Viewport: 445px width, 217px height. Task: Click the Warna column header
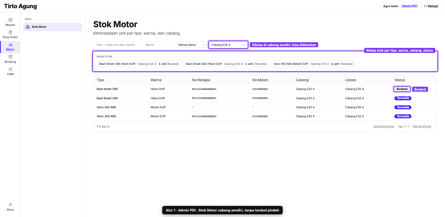156,80
